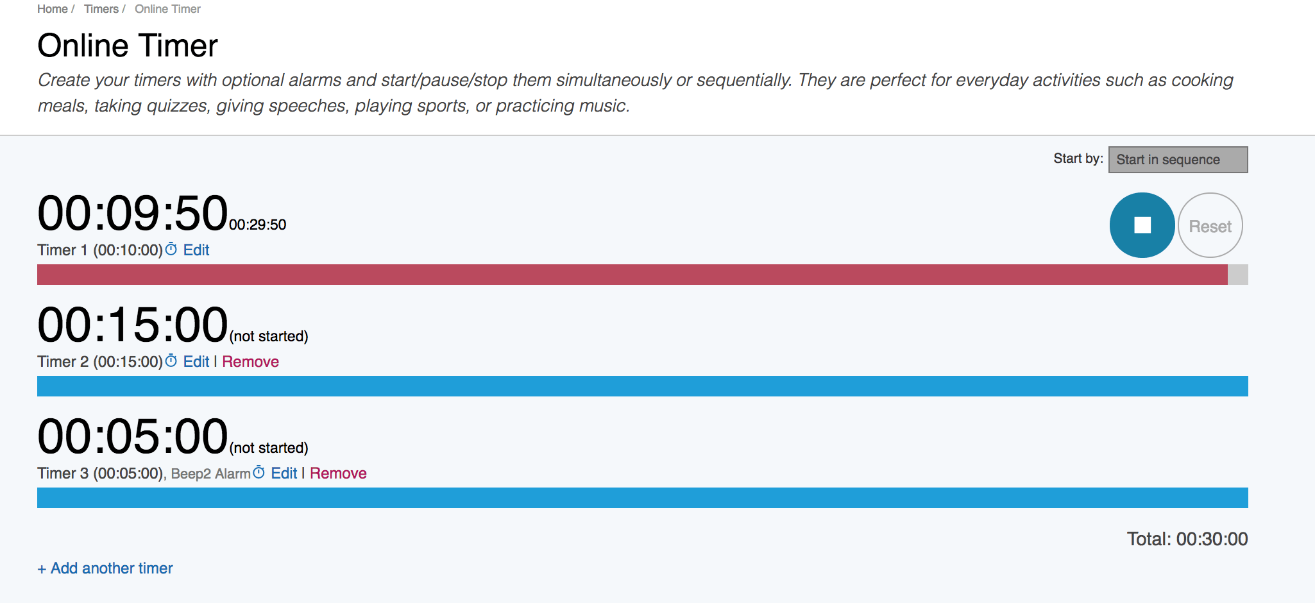
Task: Click the stopwatch icon beside Timer 1
Action: click(171, 249)
